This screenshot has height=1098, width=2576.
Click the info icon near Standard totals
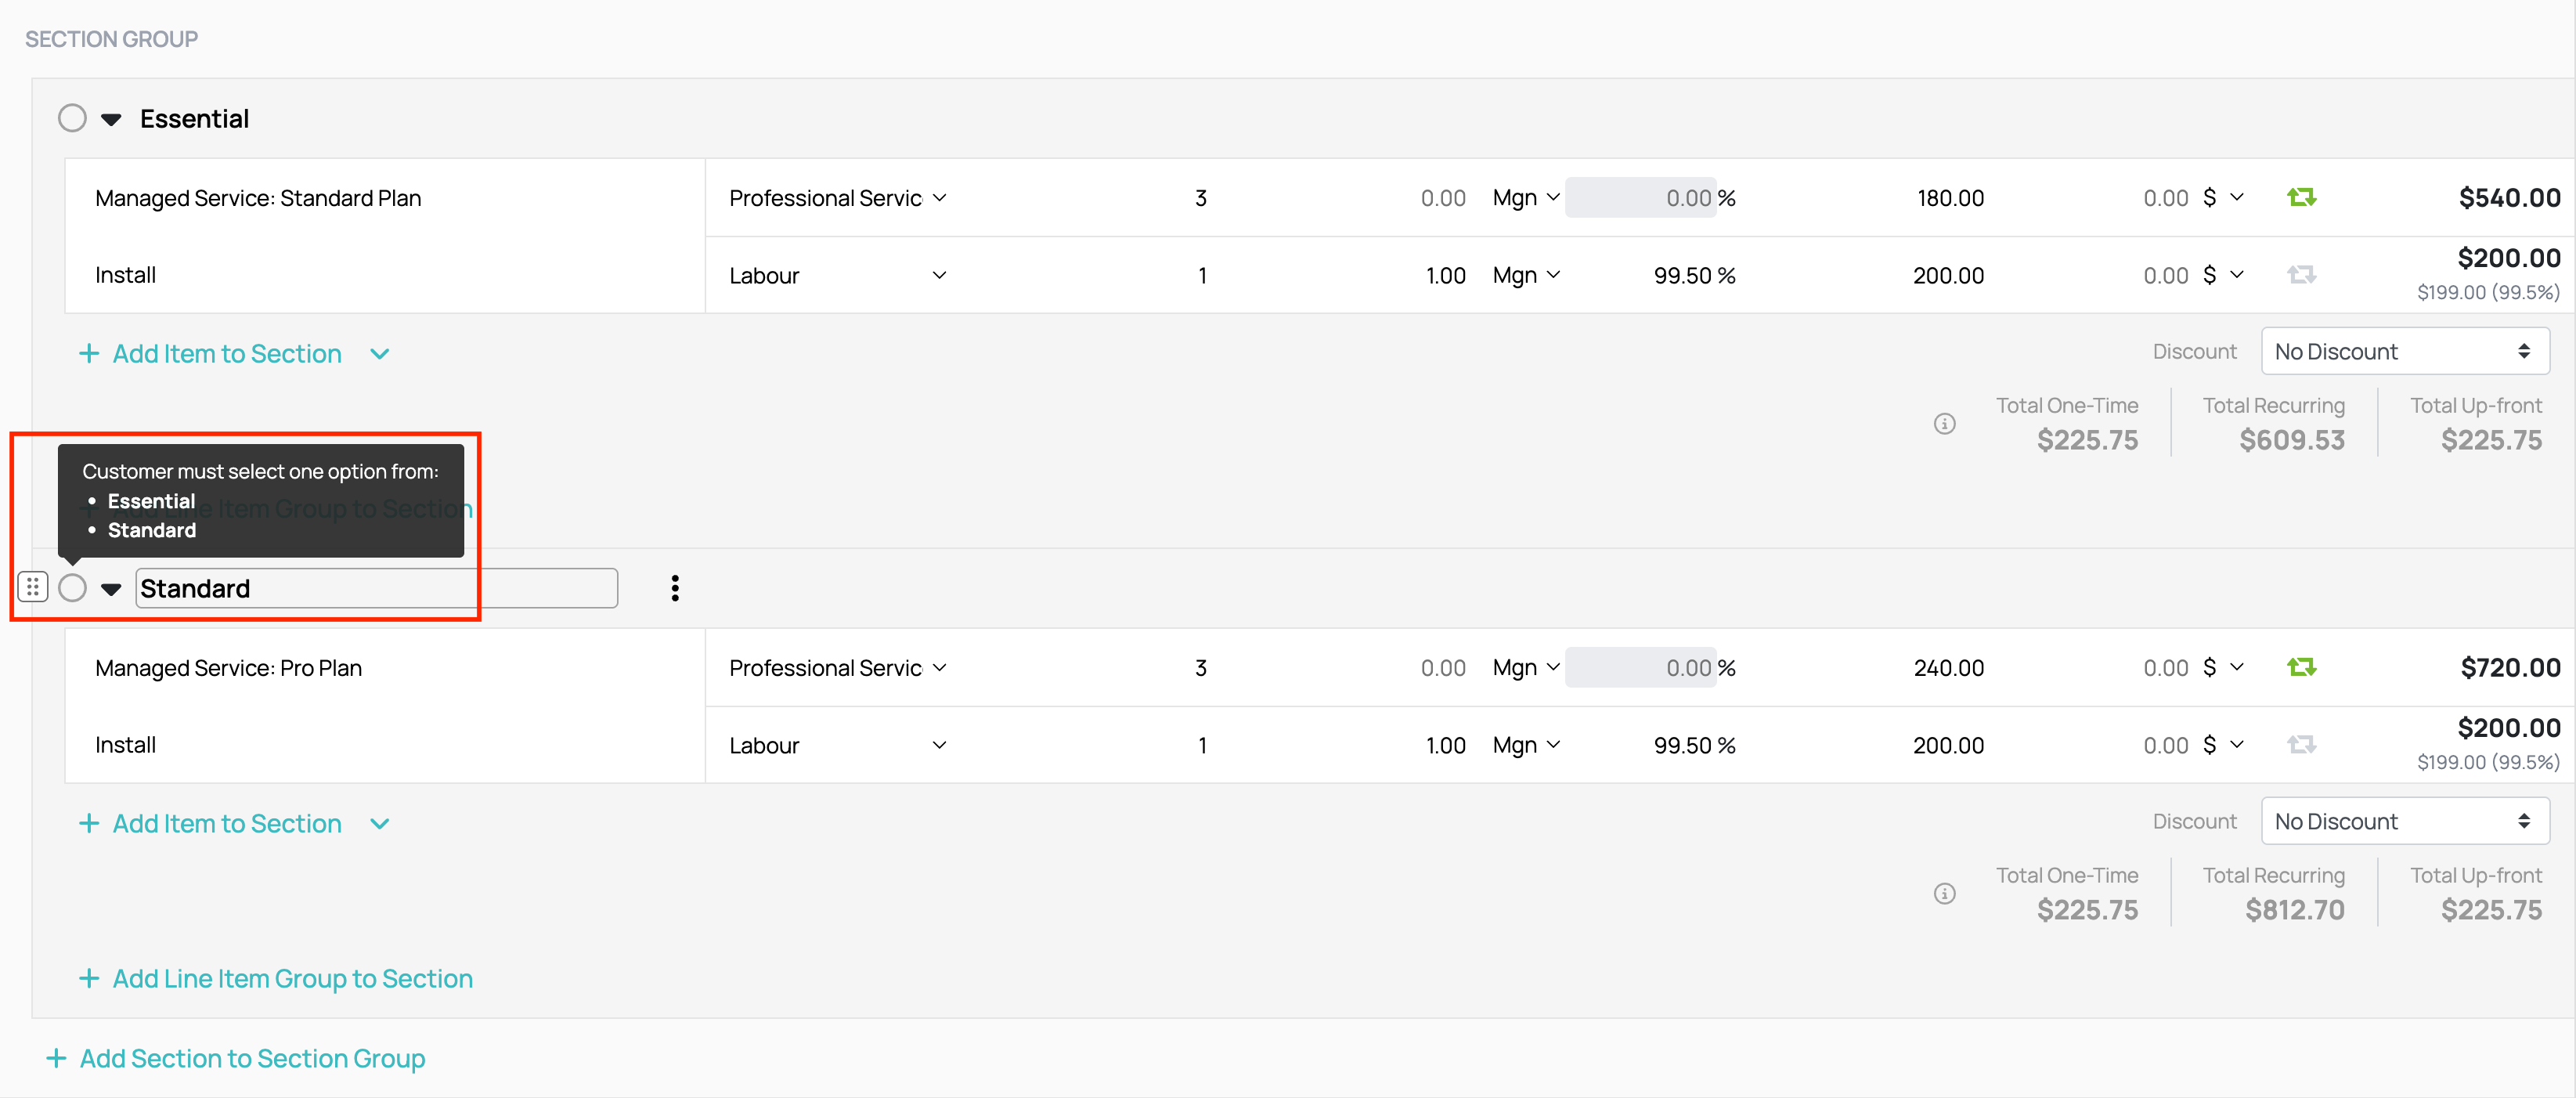tap(1944, 894)
